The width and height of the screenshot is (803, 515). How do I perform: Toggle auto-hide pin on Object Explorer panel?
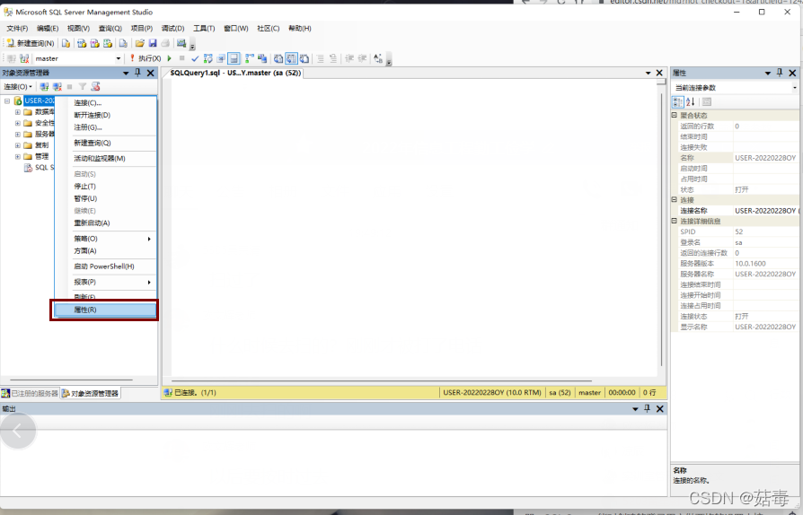coord(137,74)
